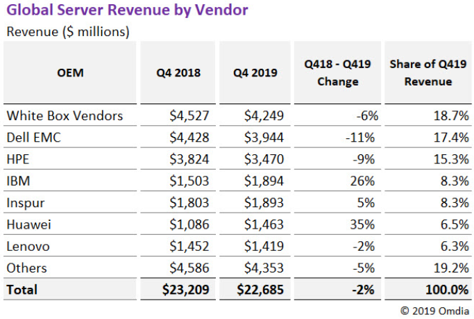The width and height of the screenshot is (474, 319).
Task: Click the 35% change for Huawei
Action: 362,225
